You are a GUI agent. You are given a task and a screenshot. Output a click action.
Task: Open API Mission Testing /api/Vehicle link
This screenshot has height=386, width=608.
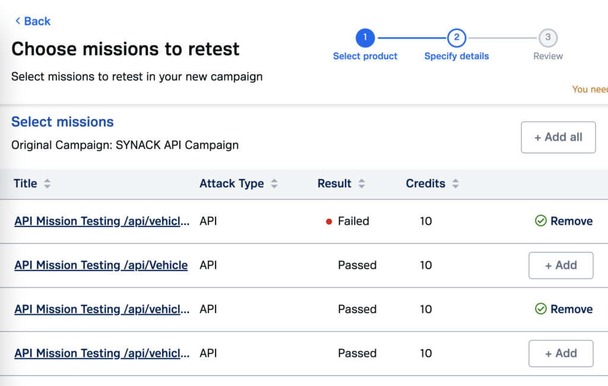tap(101, 265)
